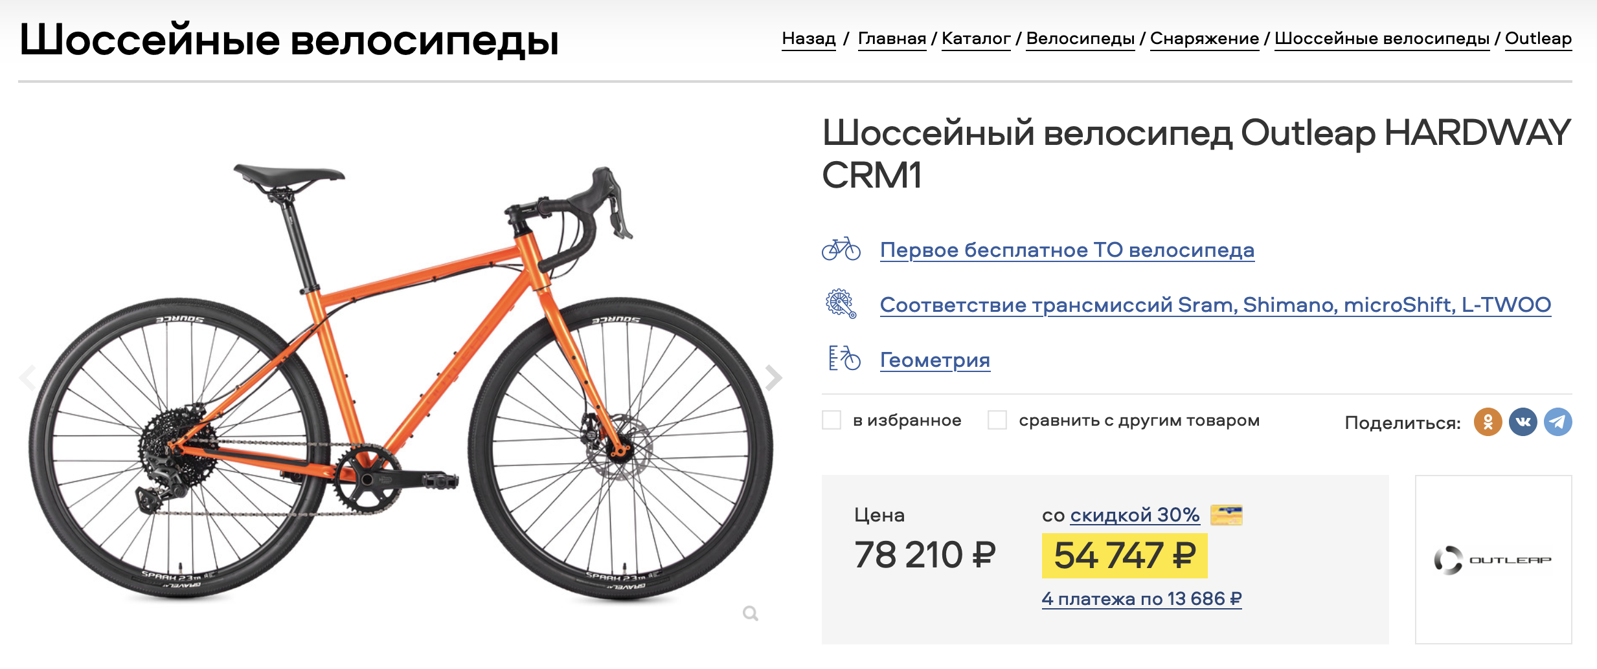Screen dimensions: 1597x669
Task: Click the magnifier zoom icon on photo
Action: point(750,613)
